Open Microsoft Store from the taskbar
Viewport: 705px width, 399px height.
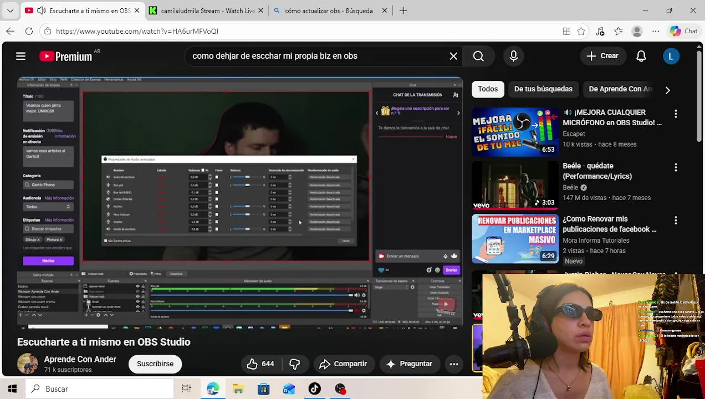263,389
